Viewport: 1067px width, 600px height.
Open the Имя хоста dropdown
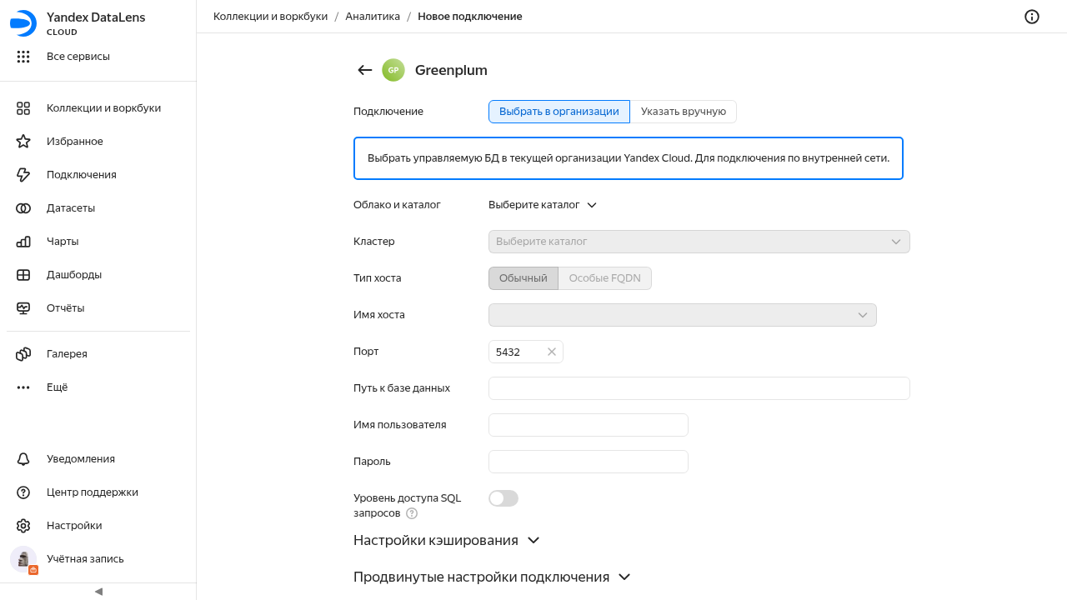(683, 315)
